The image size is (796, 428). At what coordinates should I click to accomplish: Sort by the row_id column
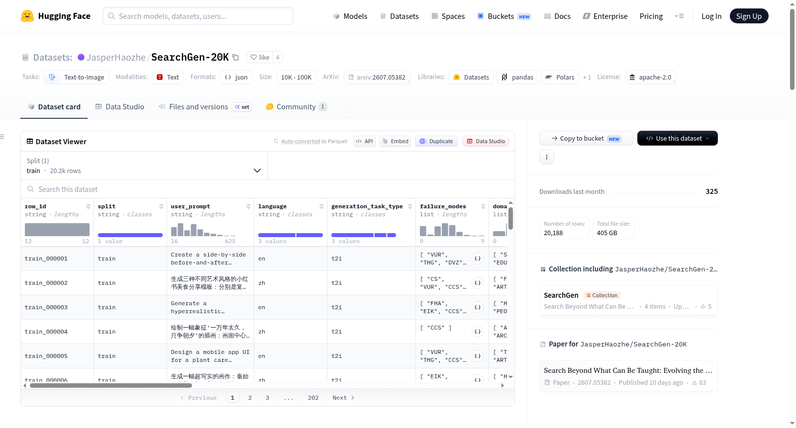click(88, 206)
